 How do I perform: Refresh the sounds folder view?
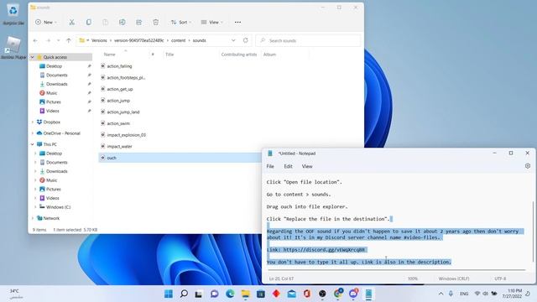246,40
